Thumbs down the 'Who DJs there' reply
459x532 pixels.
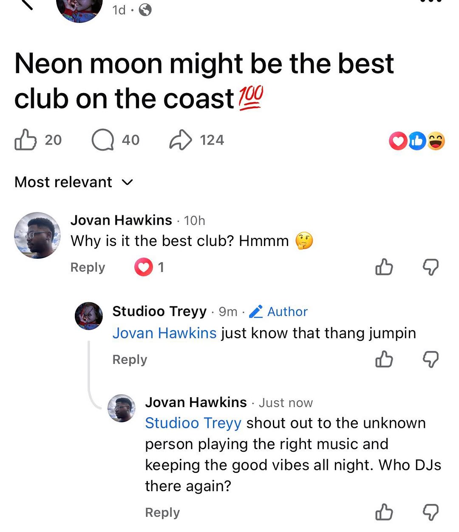[431, 512]
